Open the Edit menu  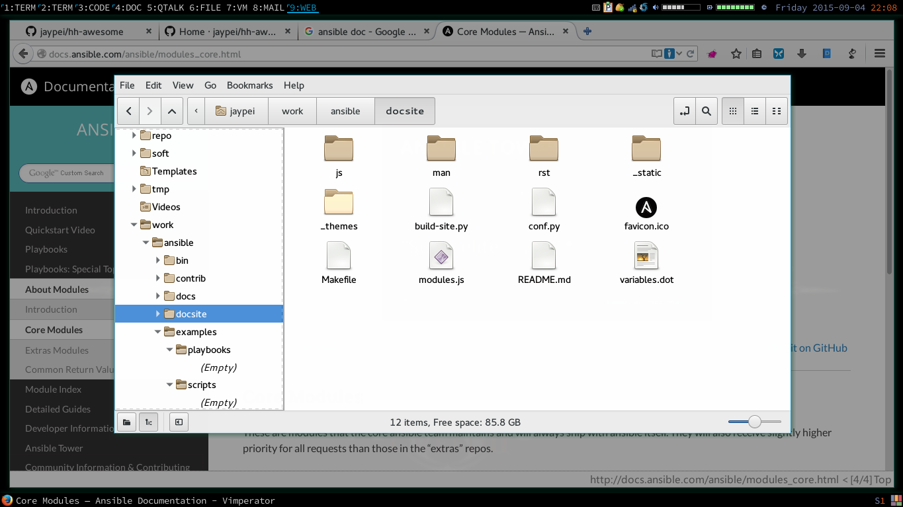tap(153, 85)
